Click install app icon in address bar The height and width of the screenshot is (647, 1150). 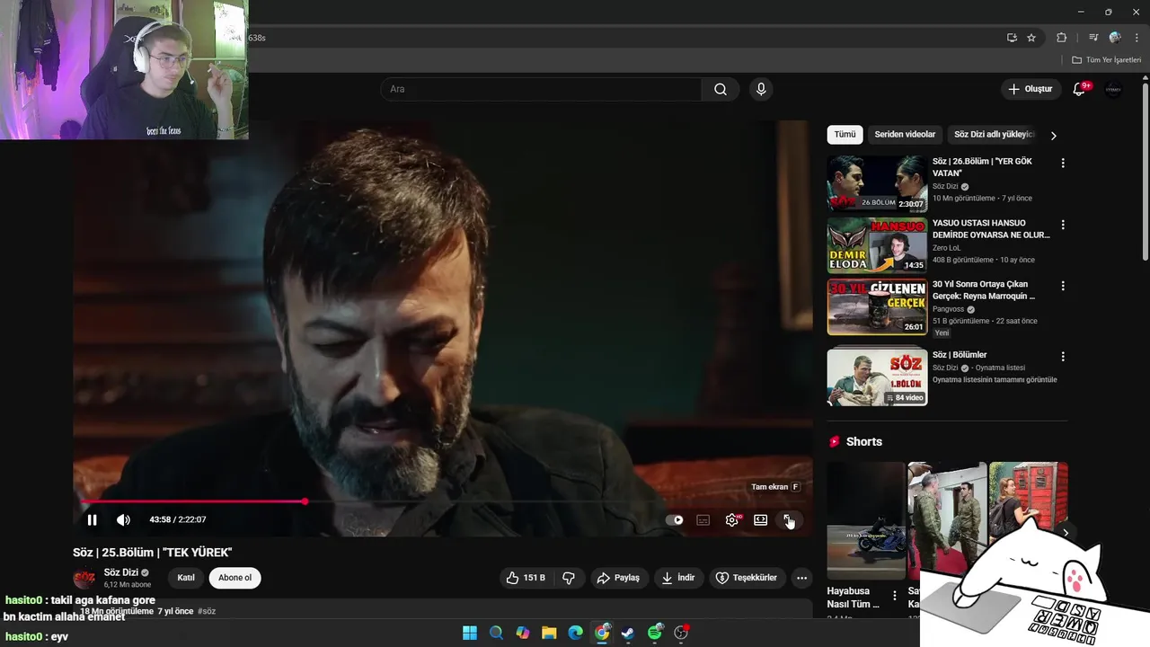[1012, 38]
